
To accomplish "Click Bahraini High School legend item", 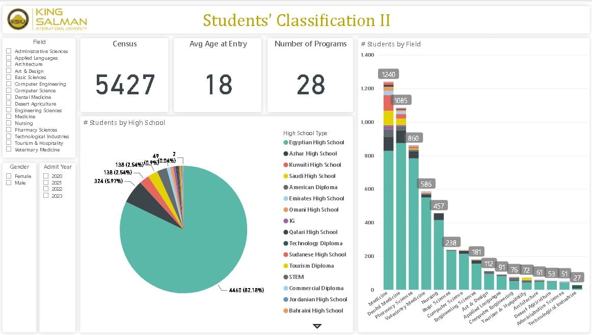I will [314, 311].
